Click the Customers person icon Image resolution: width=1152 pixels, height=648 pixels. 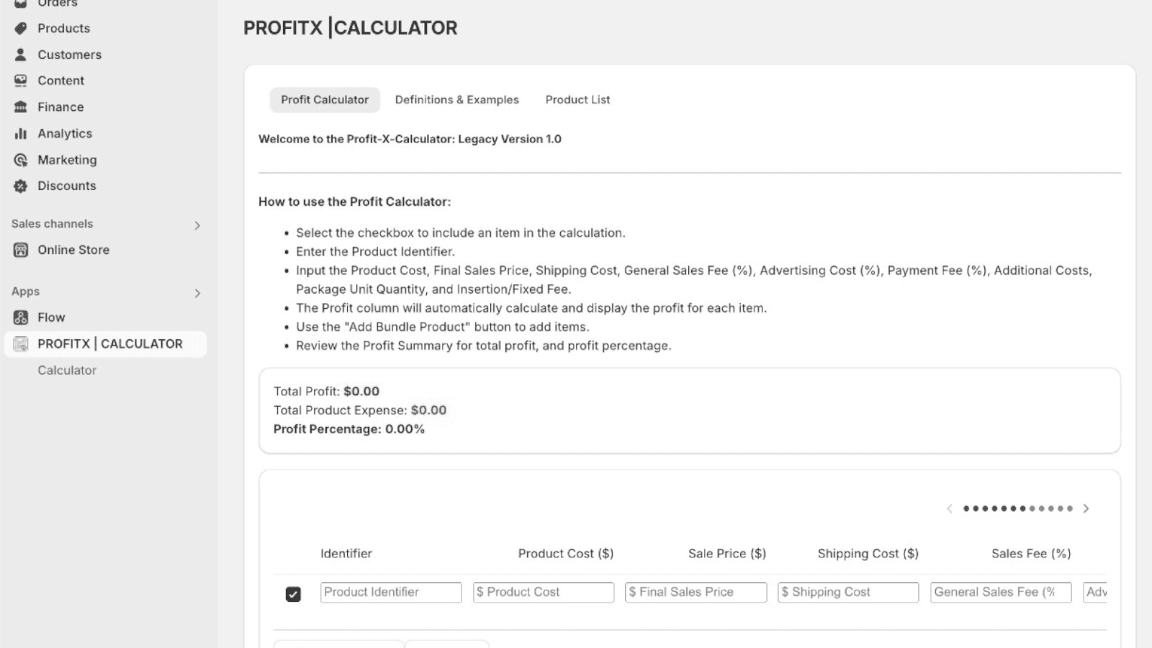pos(21,55)
